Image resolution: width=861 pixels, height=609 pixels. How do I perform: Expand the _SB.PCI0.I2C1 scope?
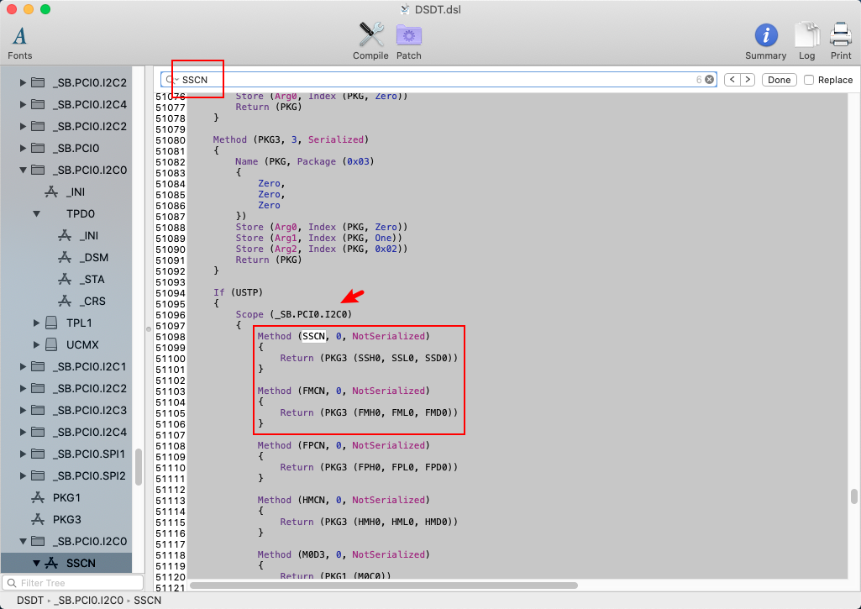coord(23,366)
